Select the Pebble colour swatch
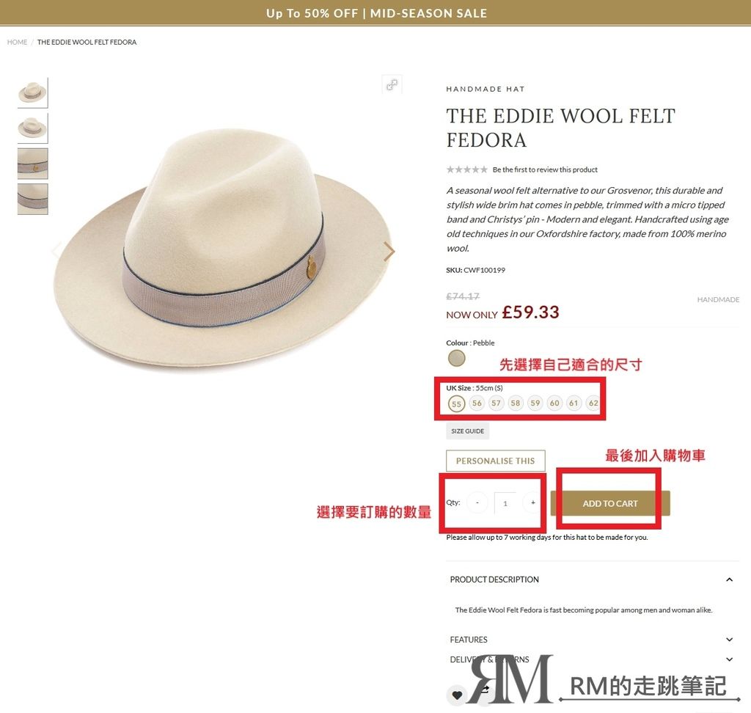 (456, 359)
